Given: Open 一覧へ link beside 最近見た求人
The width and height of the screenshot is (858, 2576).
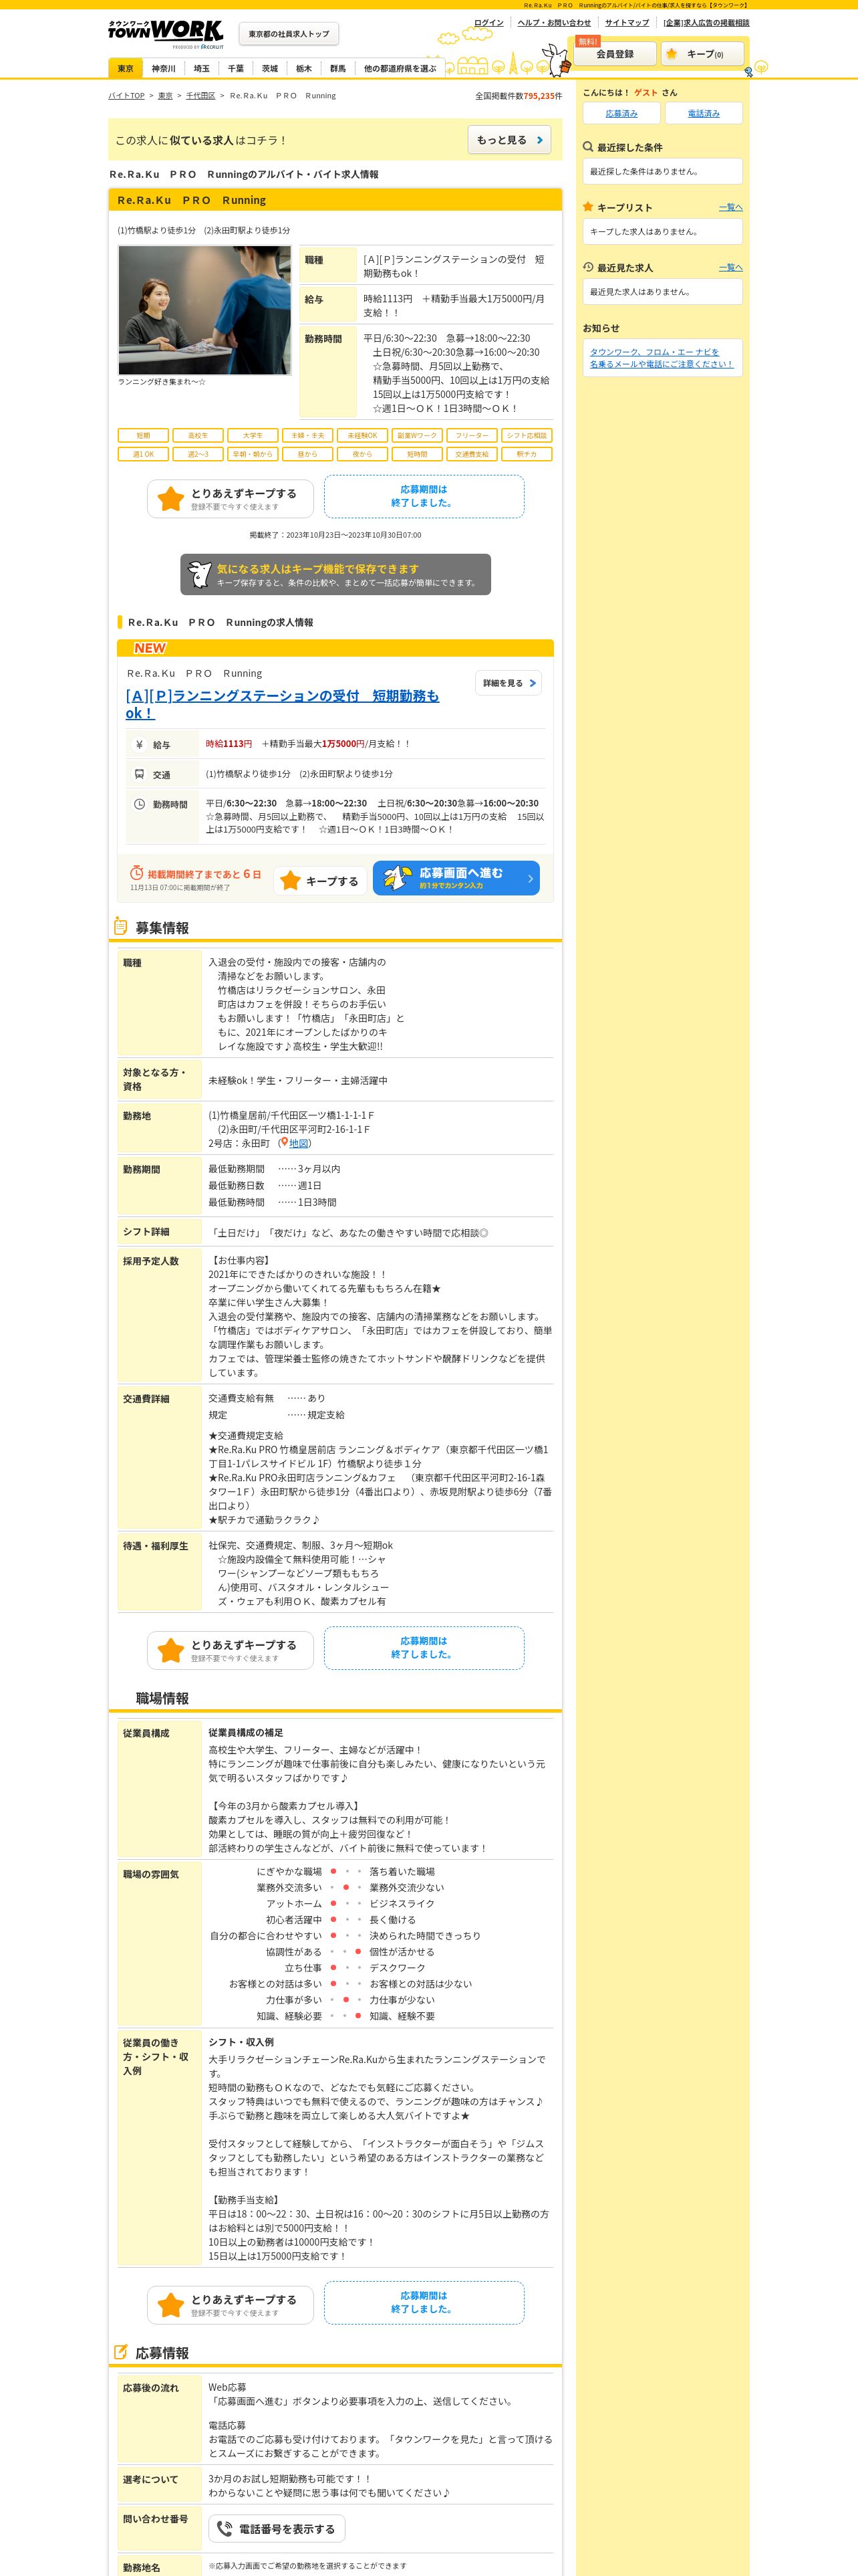Looking at the screenshot, I should click(x=731, y=267).
